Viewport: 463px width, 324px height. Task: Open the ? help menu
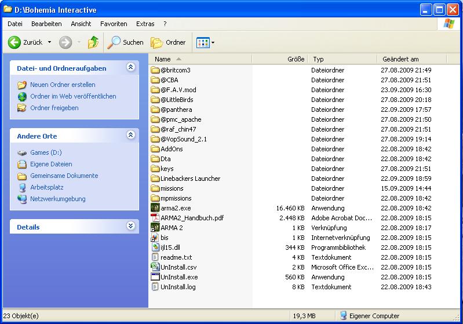point(165,24)
